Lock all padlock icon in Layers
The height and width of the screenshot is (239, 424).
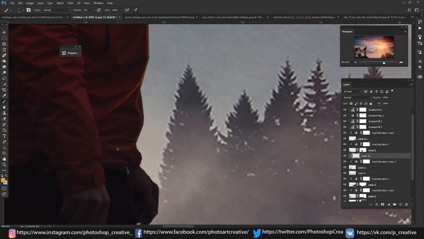(371, 104)
